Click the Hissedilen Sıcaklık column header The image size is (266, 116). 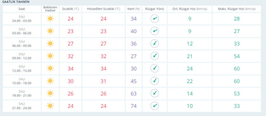103,9
